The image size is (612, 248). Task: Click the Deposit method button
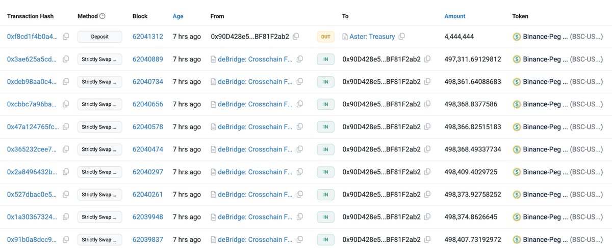coord(100,37)
